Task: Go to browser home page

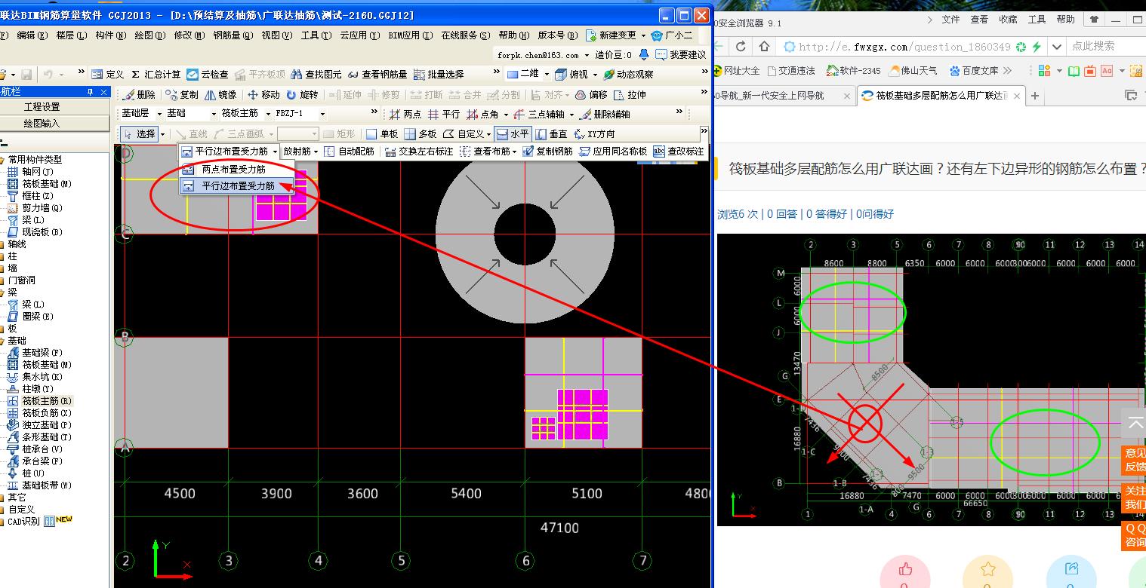Action: (764, 47)
